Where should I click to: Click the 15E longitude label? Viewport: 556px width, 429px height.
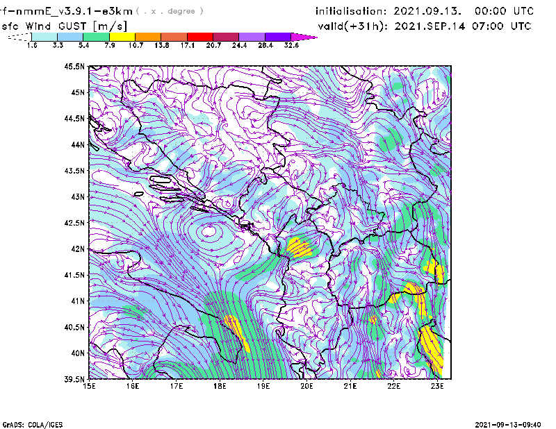click(89, 386)
